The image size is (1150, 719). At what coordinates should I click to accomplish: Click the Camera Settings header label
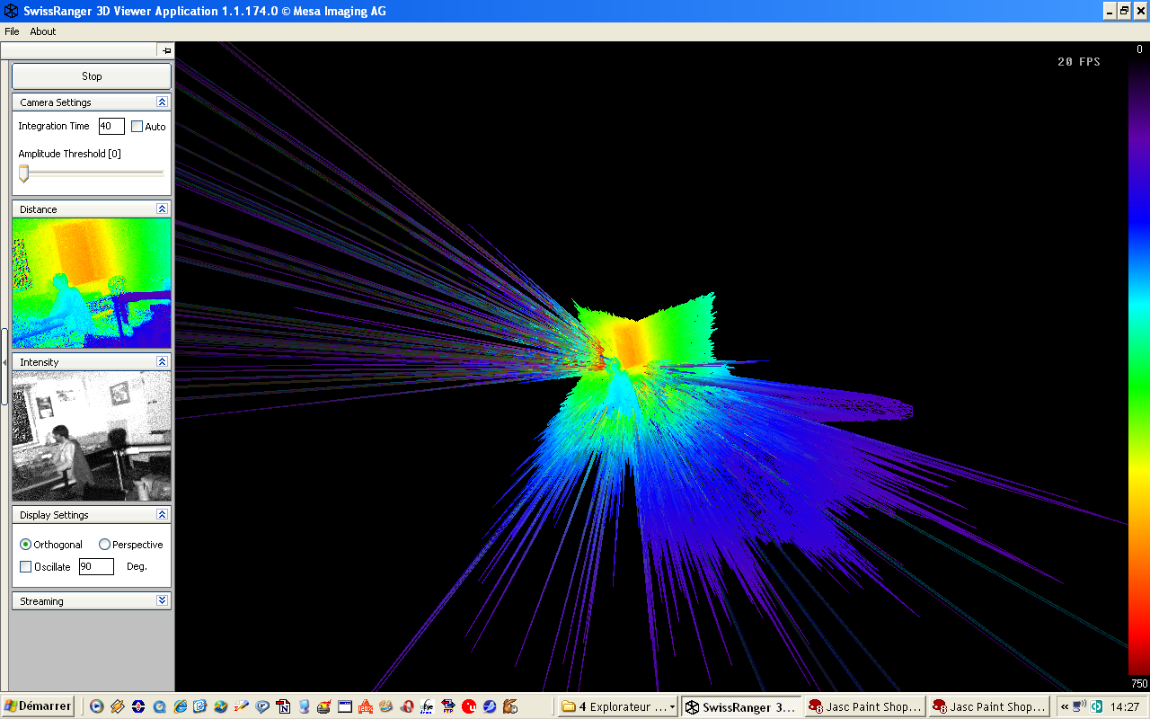[x=56, y=102]
